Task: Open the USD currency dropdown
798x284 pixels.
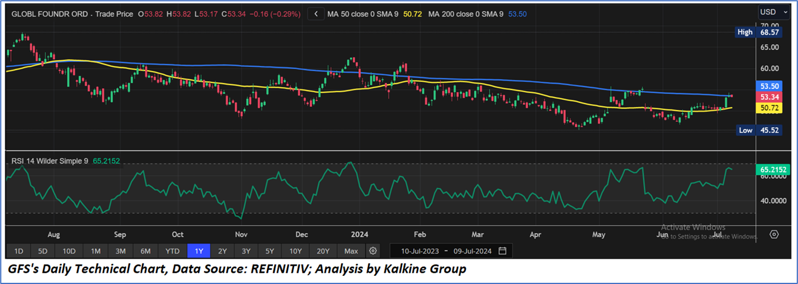Action: tap(774, 12)
